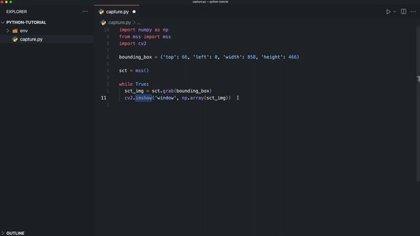Click the 'sct = mss()' line
This screenshot has width=420, height=236.
coord(134,71)
